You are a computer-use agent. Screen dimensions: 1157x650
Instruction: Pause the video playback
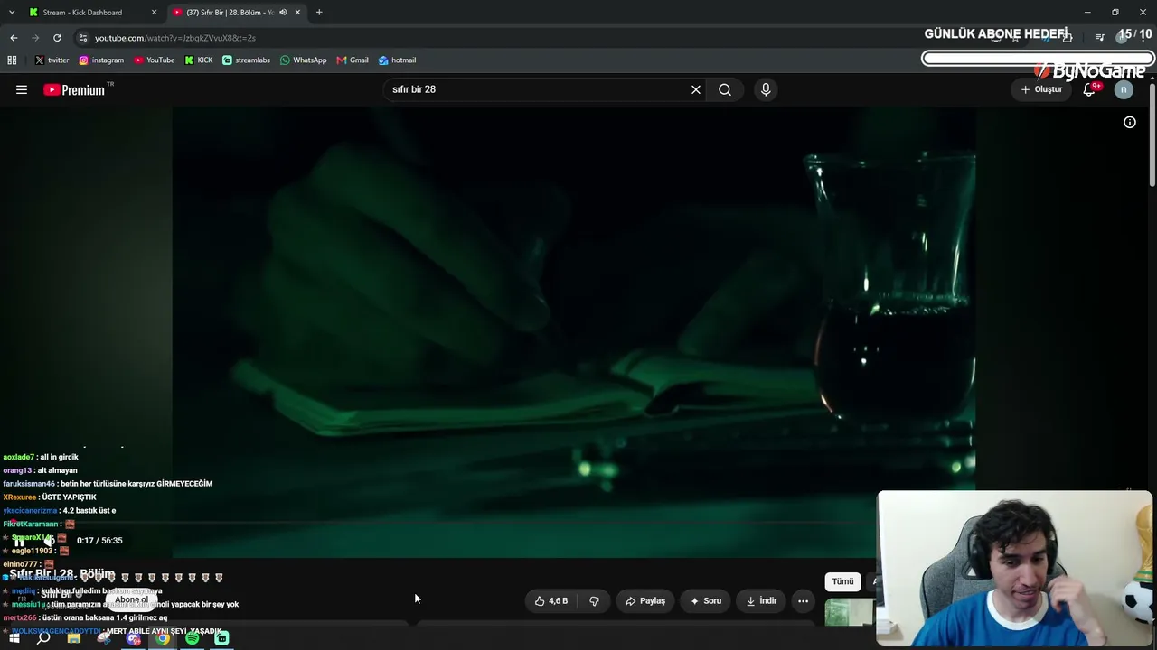click(x=18, y=541)
